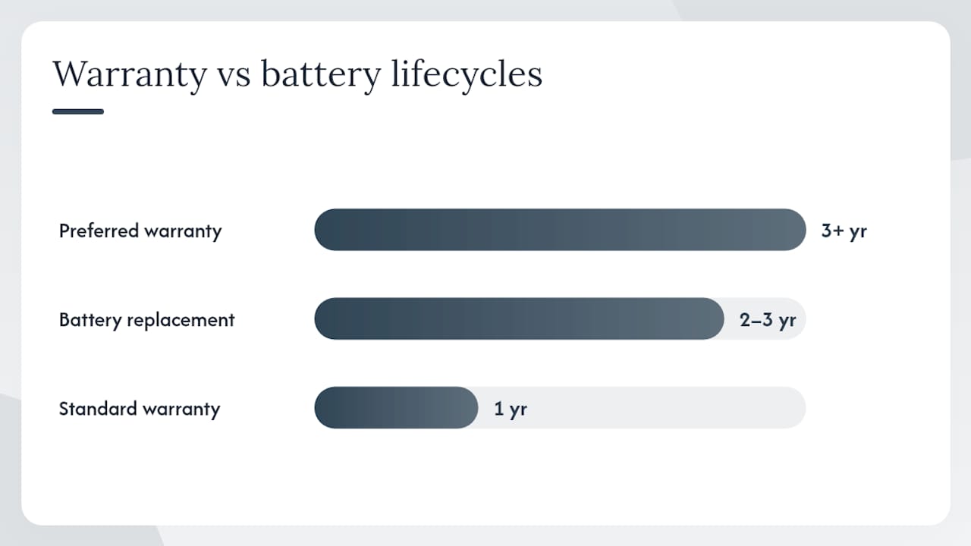The width and height of the screenshot is (971, 546).
Task: Click the dark accent underline beneath the title
Action: pos(78,111)
